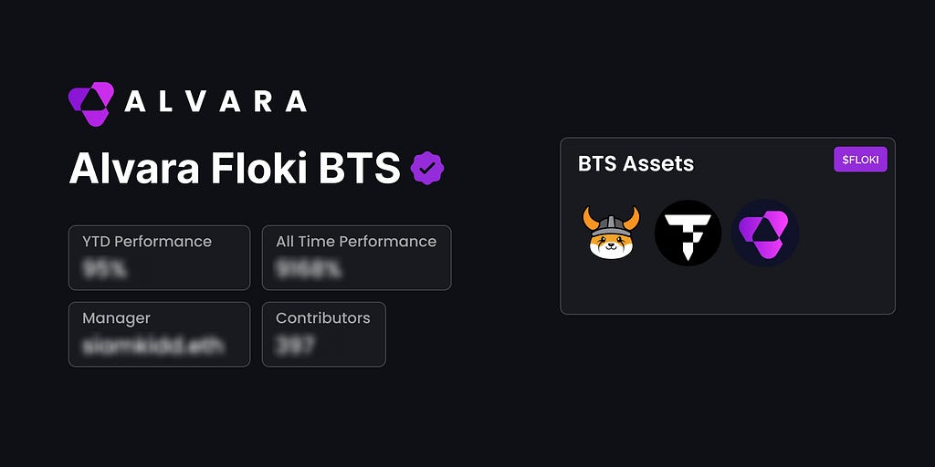The height and width of the screenshot is (467, 935).
Task: Click the purple Alvara triangle logo
Action: point(90,104)
